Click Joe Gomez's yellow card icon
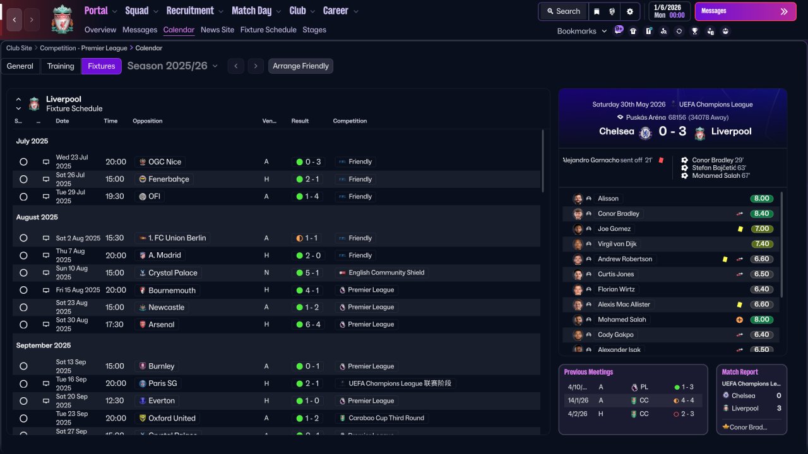The image size is (808, 454). (739, 229)
